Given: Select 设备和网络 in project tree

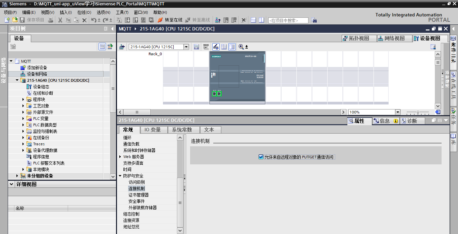Looking at the screenshot, I should 37,74.
